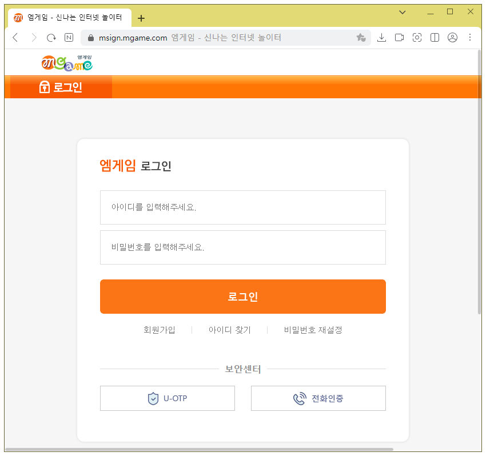
Task: Click the screenshot capture toolbar icon
Action: pos(417,38)
